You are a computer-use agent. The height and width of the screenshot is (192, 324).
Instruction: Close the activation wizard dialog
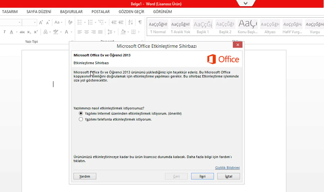(x=238, y=45)
